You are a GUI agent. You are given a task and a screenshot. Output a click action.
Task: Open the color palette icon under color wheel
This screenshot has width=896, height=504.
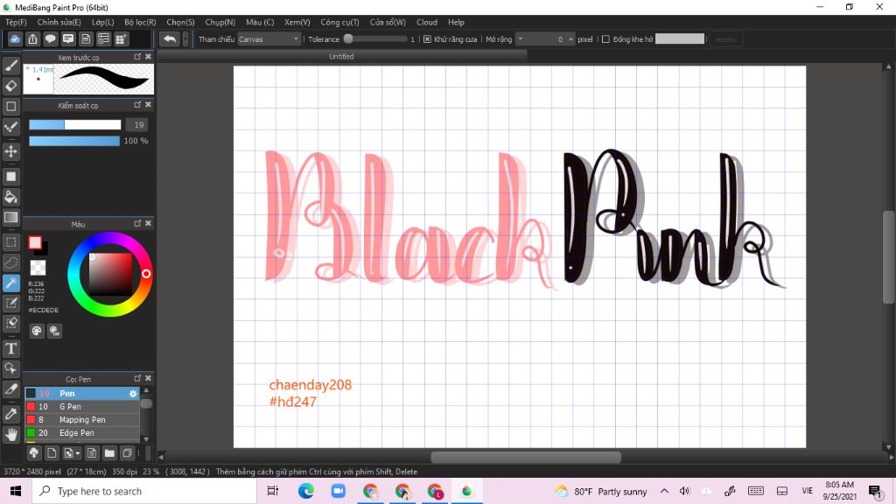click(x=37, y=331)
